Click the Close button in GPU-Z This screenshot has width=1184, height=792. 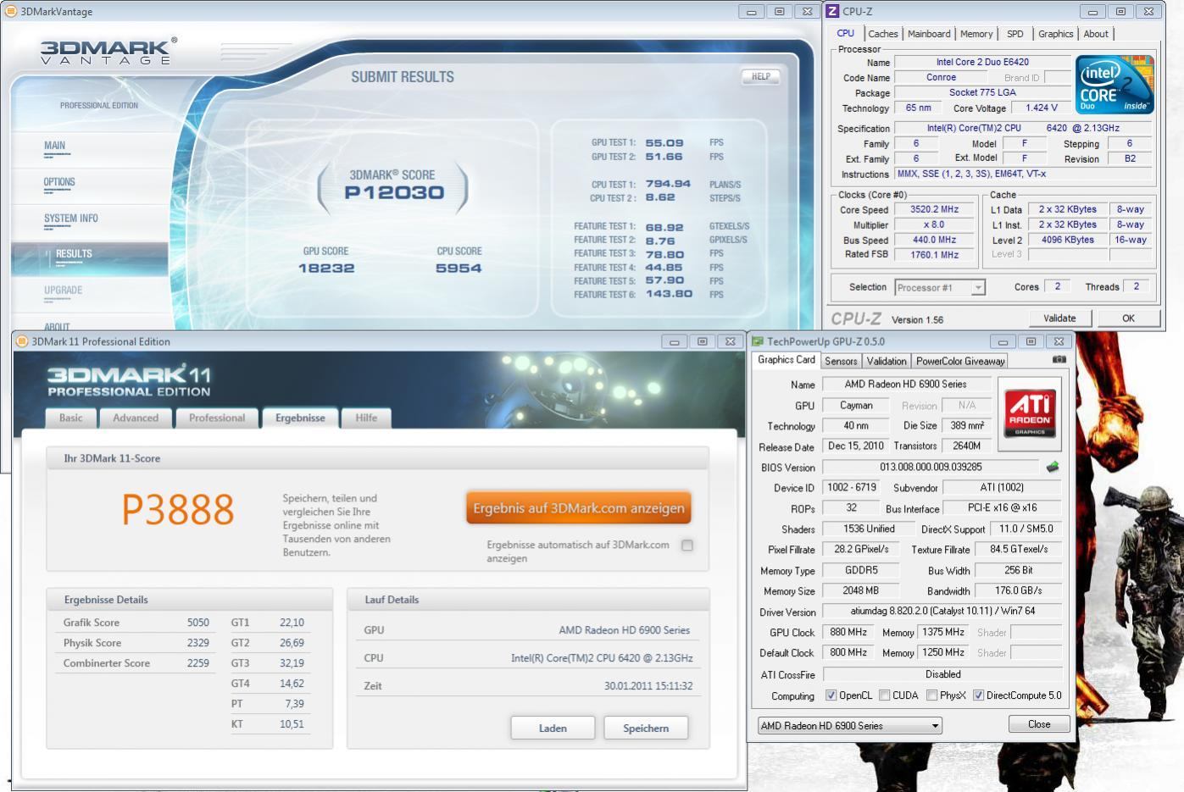(1039, 724)
